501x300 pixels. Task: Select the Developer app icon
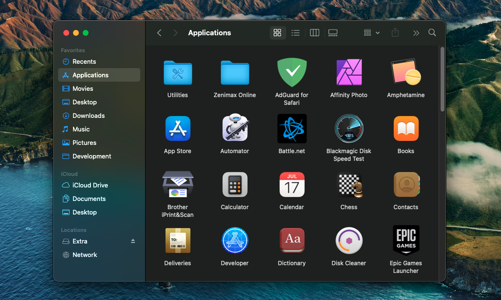coord(235,240)
